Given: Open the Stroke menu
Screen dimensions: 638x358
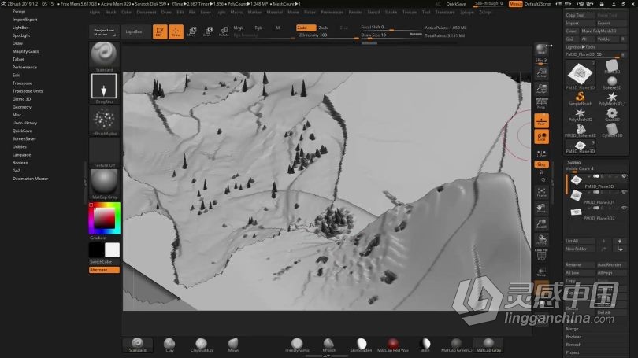Looking at the screenshot, I should (391, 12).
